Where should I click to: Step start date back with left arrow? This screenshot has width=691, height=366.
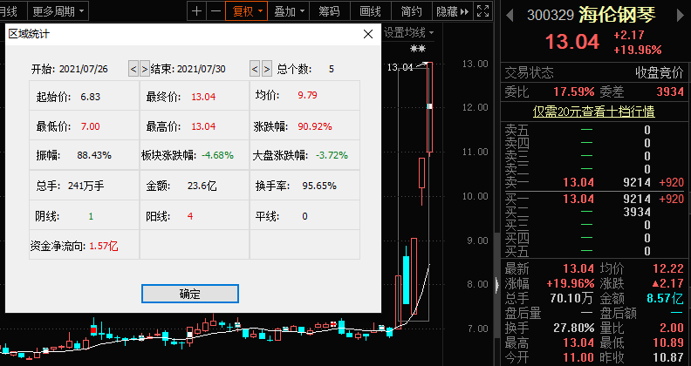[x=133, y=69]
